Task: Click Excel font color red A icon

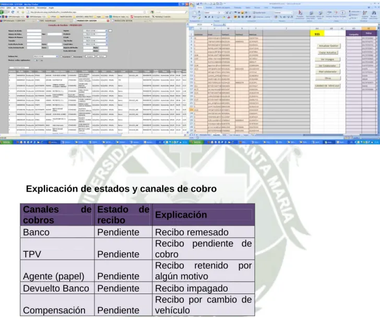Action: coord(229,17)
